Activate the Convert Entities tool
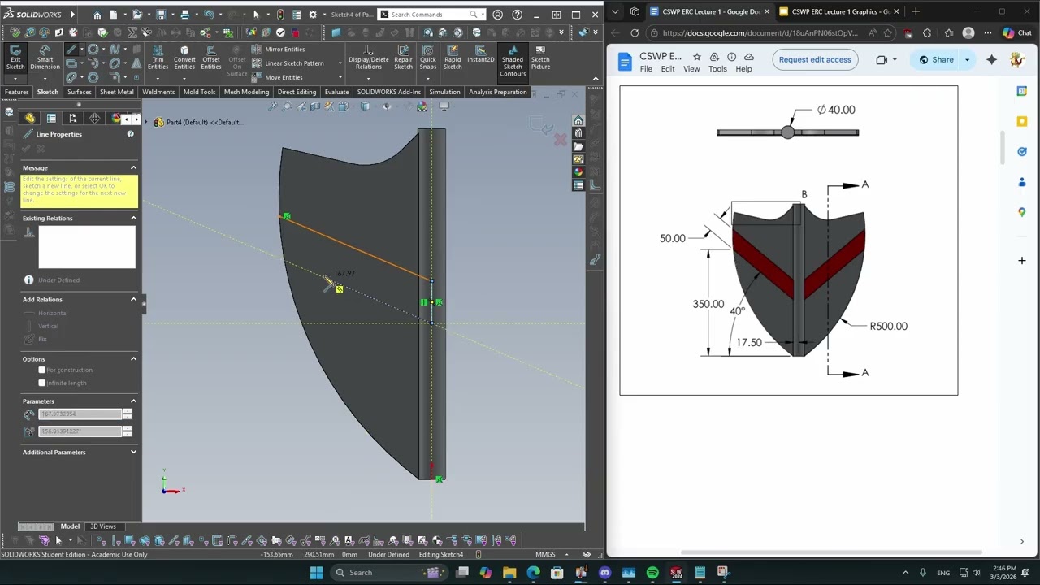This screenshot has height=585, width=1040. pos(184,57)
